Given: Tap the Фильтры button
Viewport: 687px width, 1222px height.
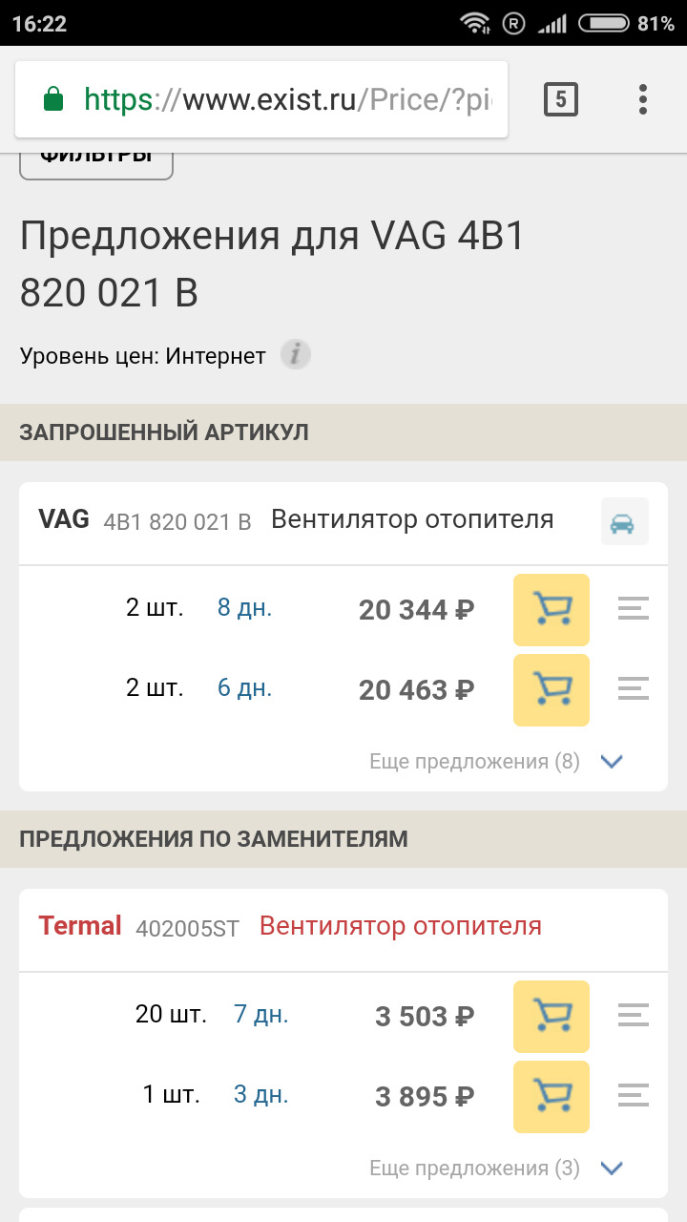Looking at the screenshot, I should pyautogui.click(x=95, y=158).
